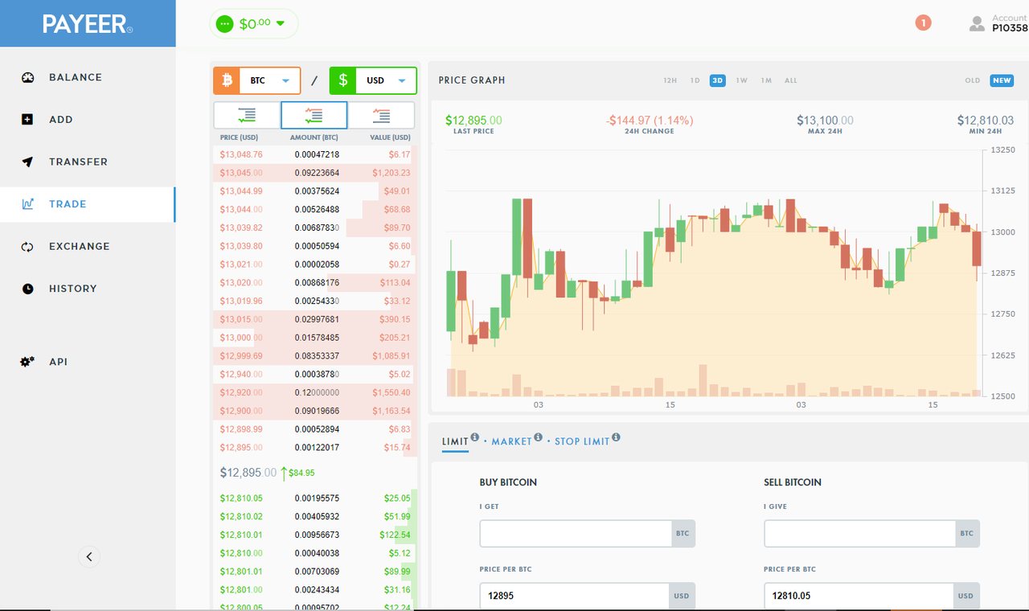Open the API settings from sidebar
This screenshot has height=611, width=1029.
[58, 361]
